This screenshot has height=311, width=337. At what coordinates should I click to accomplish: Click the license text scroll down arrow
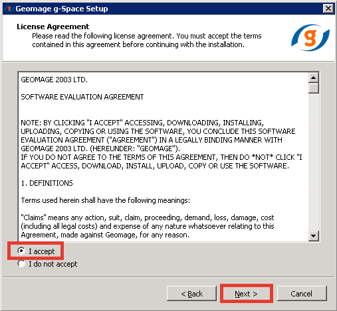[x=314, y=236]
